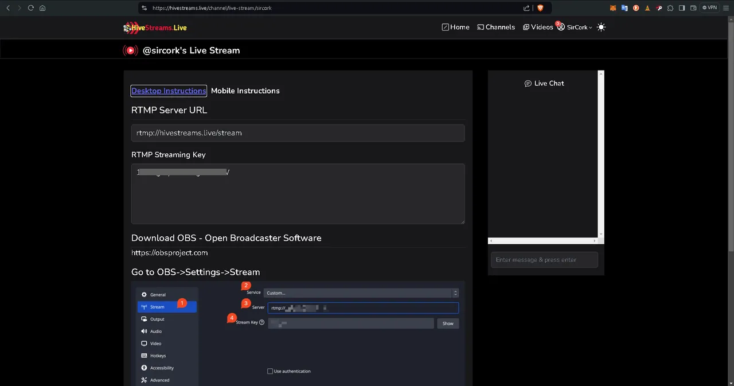Click the red live broadcast icon
Screen dimensions: 734x386
131,50
